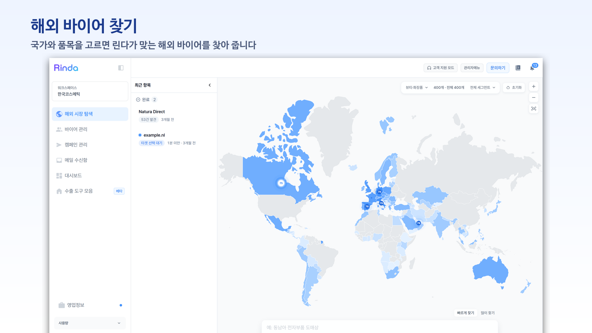Open the 워크스페이스 한국코스메틱 selector

pos(90,91)
